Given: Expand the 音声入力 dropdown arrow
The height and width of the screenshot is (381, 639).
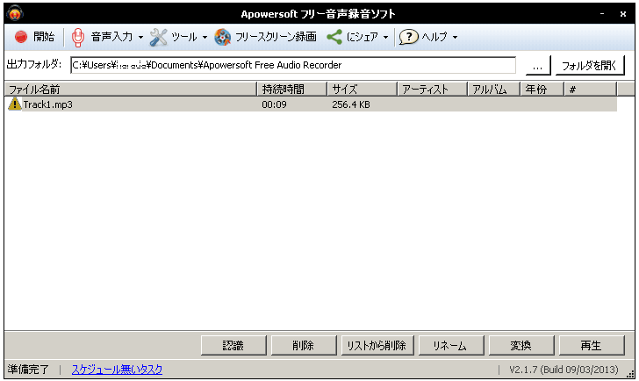Looking at the screenshot, I should pyautogui.click(x=140, y=38).
